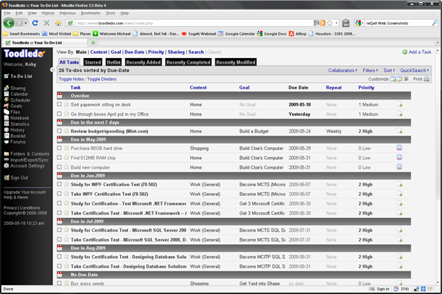Viewport: 442px width, 294px height.
Task: Click the Print icon
Action: click(427, 79)
